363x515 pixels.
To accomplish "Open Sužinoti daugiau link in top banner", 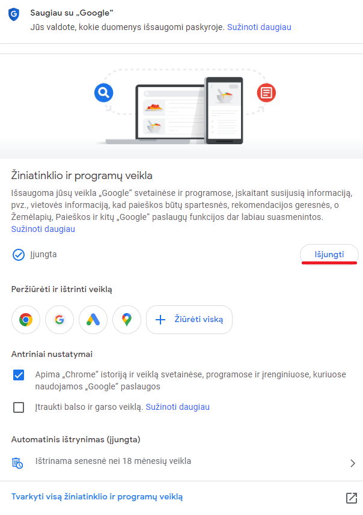I will click(x=259, y=27).
